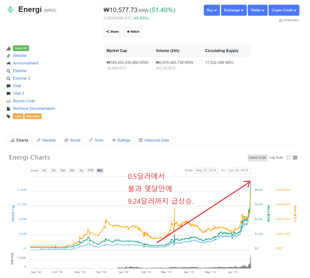Click the document icon beside Technical Documentation

pos(8,109)
